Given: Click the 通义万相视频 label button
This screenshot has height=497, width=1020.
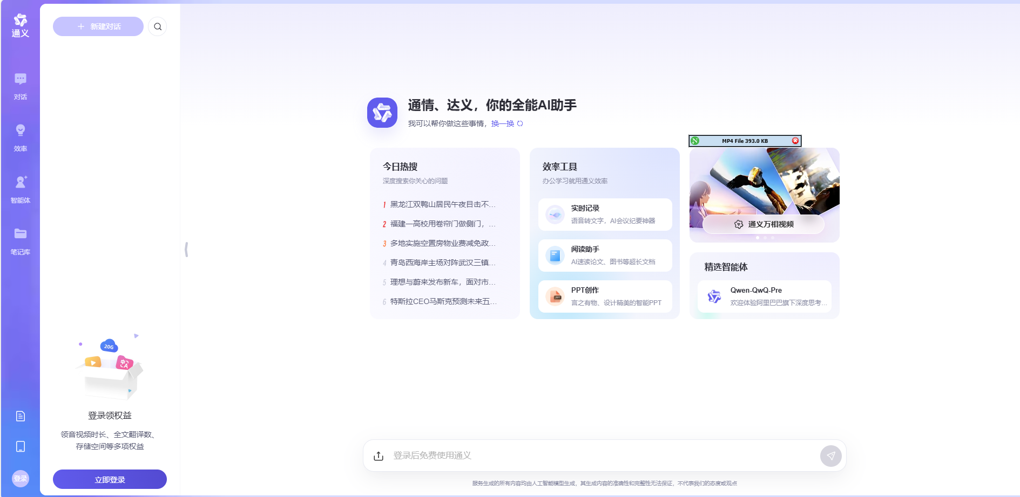Looking at the screenshot, I should [764, 224].
